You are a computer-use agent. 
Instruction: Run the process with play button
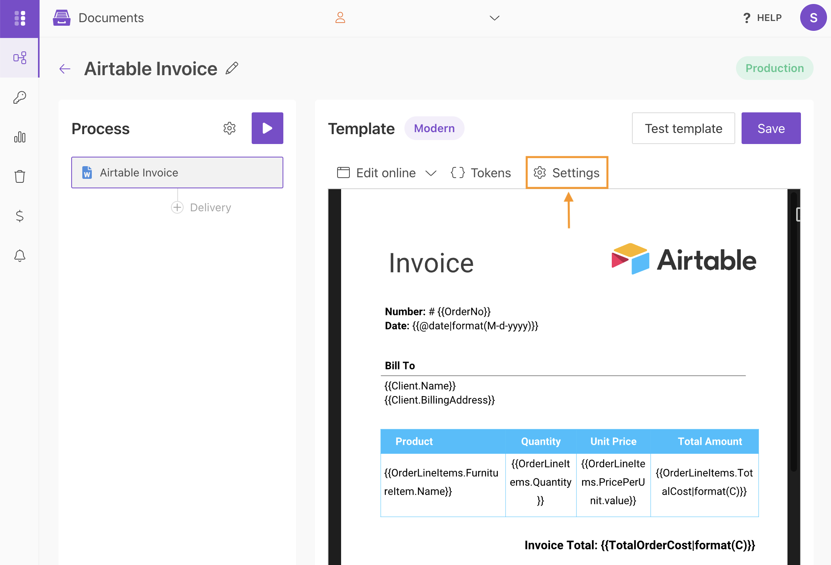pyautogui.click(x=267, y=128)
